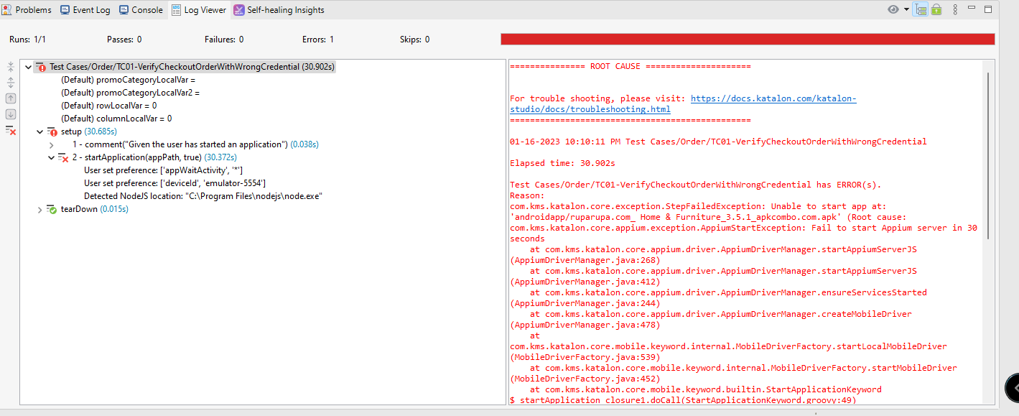
Task: Open the kebab menu near the panel controls
Action: [955, 9]
